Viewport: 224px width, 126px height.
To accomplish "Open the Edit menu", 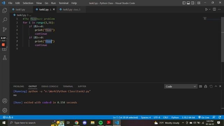I will [x=17, y=3].
